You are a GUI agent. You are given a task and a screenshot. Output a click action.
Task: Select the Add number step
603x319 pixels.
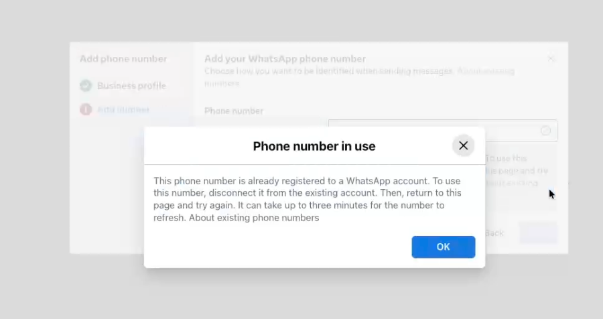click(x=123, y=110)
